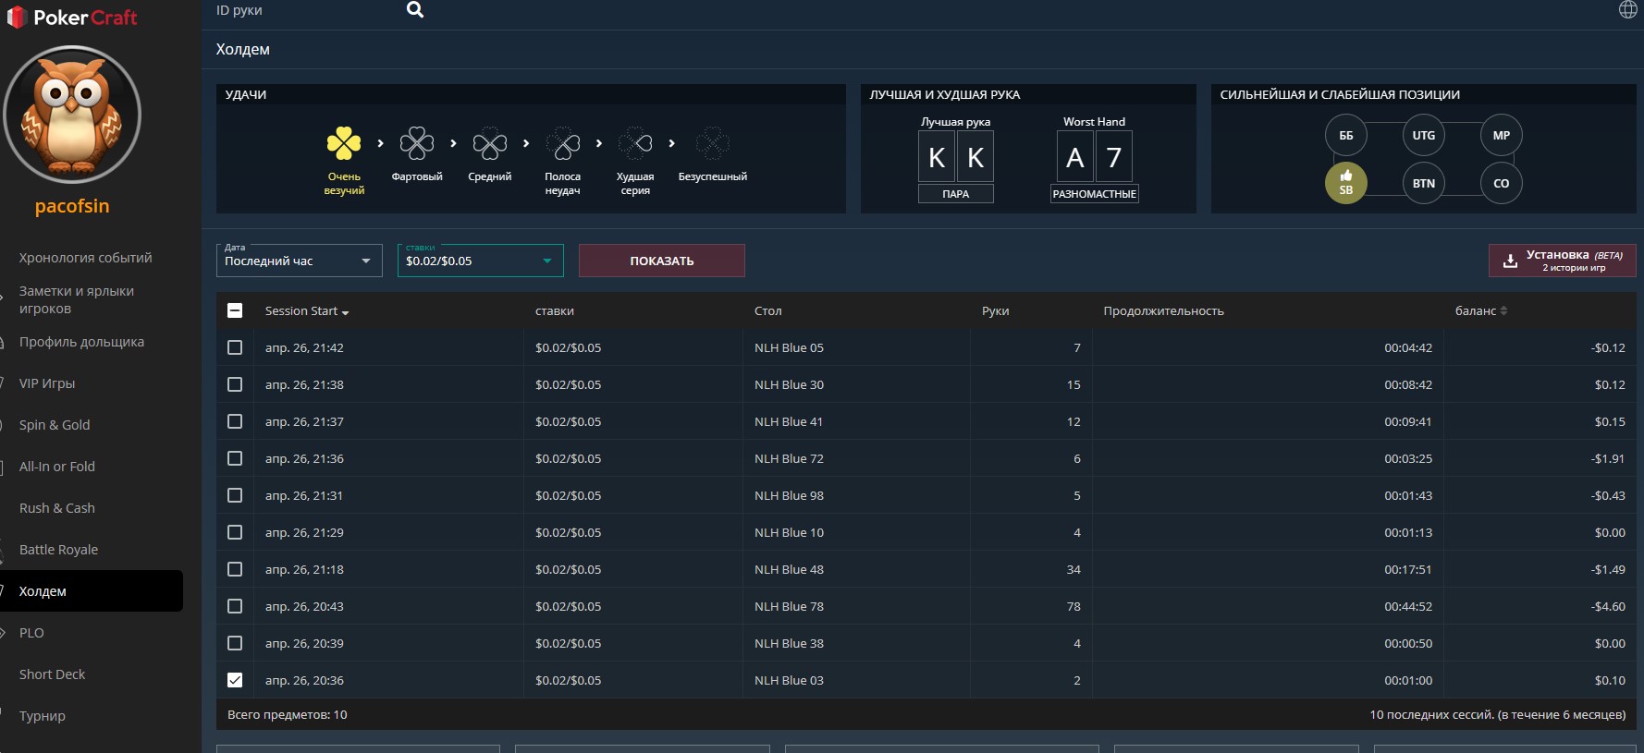1644x753 pixels.
Task: Open Battle Royale in sidebar
Action: click(x=58, y=550)
